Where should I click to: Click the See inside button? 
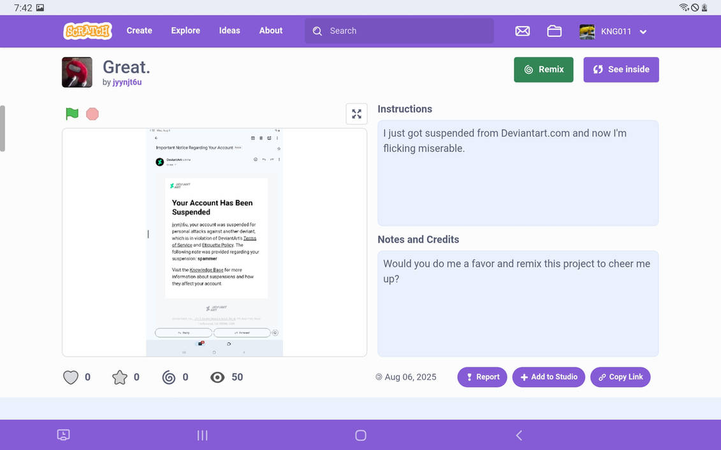pyautogui.click(x=621, y=70)
